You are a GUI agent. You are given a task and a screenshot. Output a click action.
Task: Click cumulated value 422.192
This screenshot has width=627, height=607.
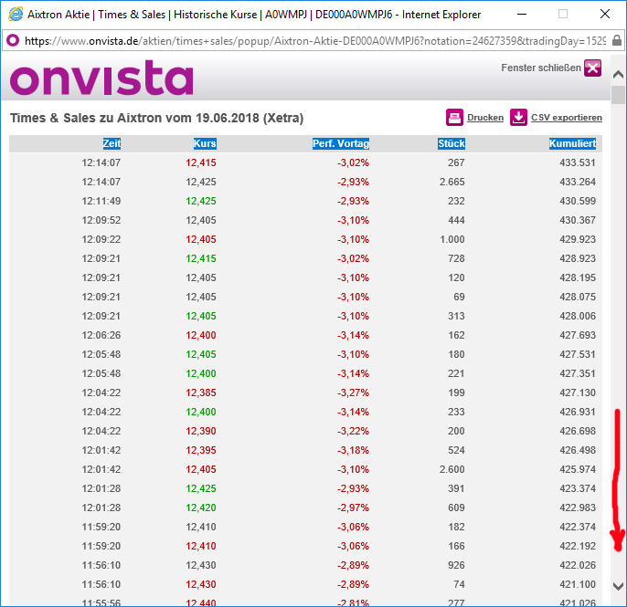tap(578, 546)
